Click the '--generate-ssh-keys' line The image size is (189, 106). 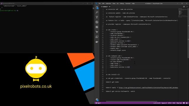click(x=117, y=43)
